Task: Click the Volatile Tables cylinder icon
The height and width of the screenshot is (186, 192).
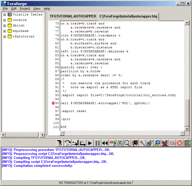Action: point(10,14)
